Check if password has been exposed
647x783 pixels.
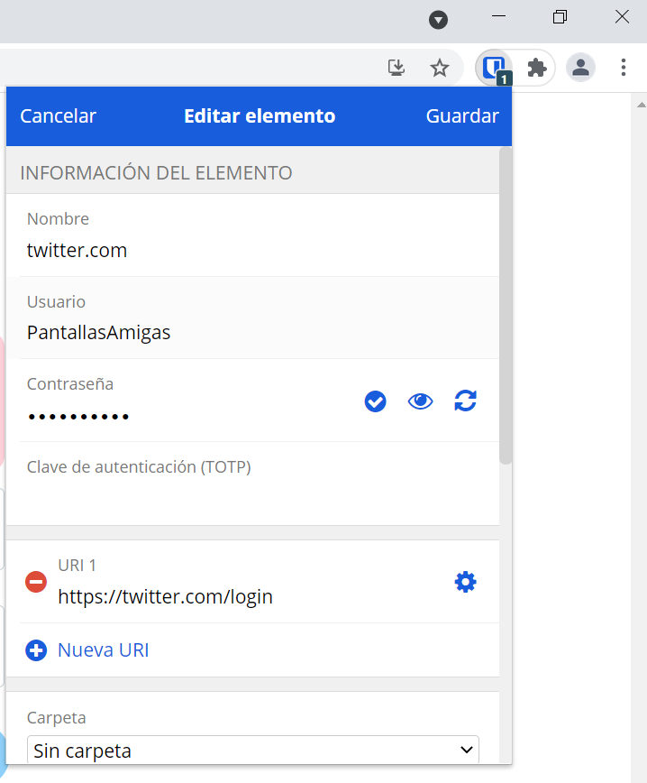tap(375, 401)
